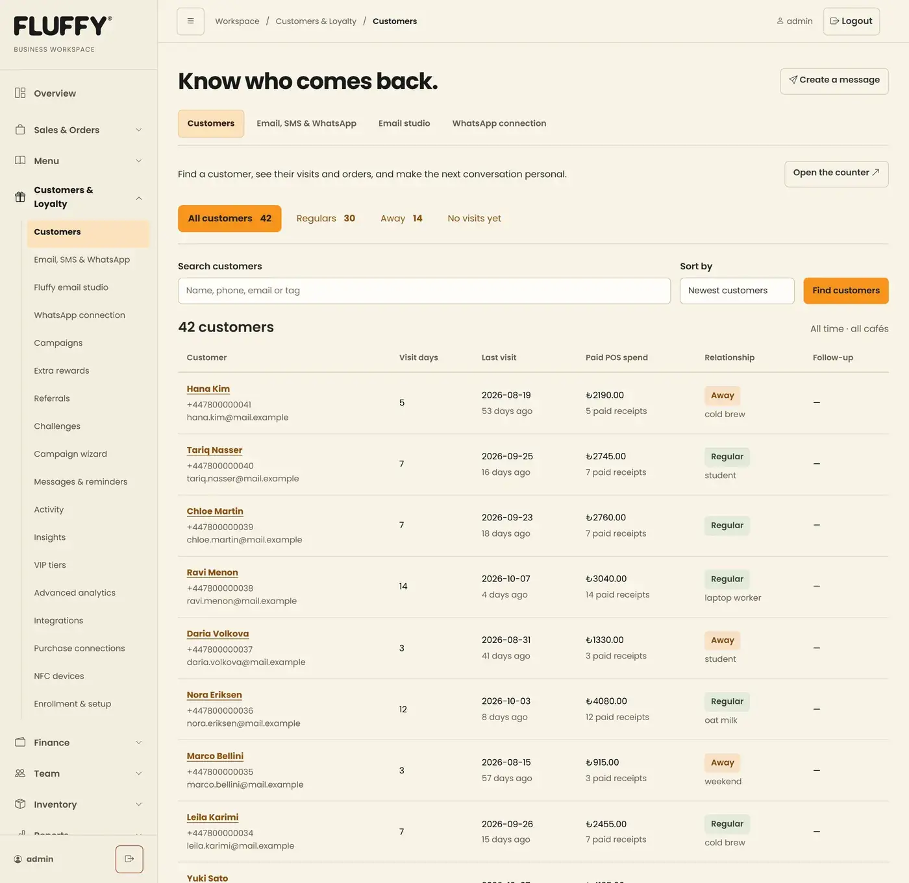This screenshot has width=909, height=883.
Task: Click the Team people icon
Action: point(20,773)
